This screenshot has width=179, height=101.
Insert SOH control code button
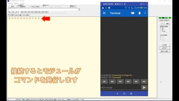pos(22,12)
